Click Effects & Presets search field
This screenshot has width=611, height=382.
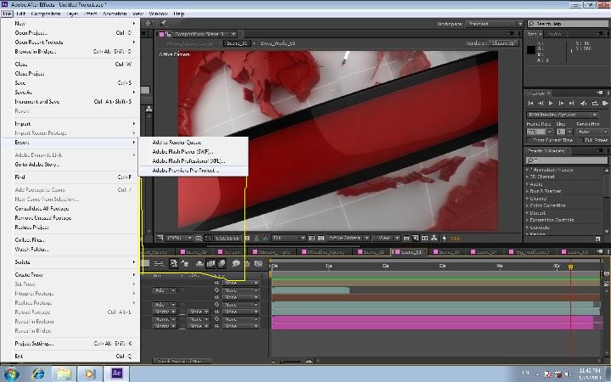coord(566,160)
